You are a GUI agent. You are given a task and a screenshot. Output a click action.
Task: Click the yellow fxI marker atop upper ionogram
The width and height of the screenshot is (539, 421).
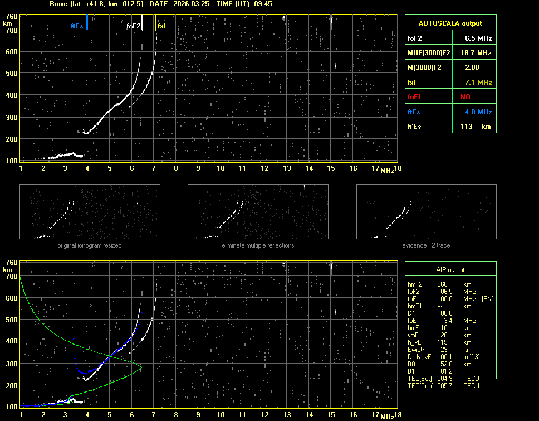point(155,23)
